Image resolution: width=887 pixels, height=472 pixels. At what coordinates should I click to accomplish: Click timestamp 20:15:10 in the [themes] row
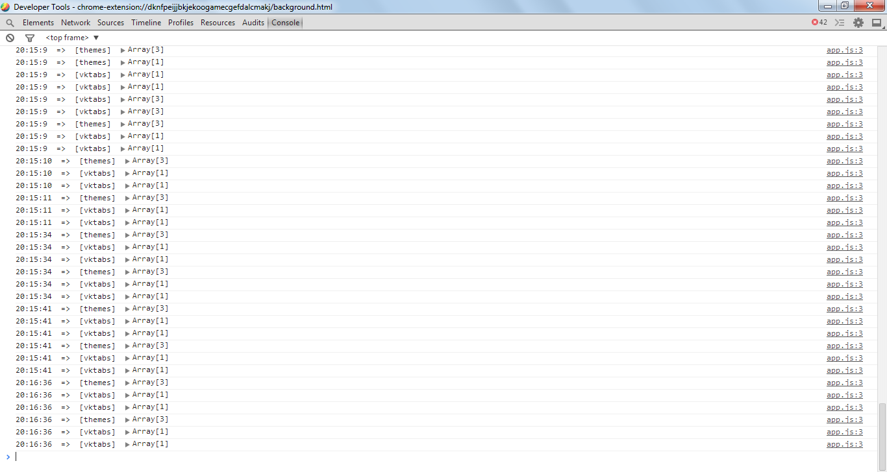tap(34, 161)
